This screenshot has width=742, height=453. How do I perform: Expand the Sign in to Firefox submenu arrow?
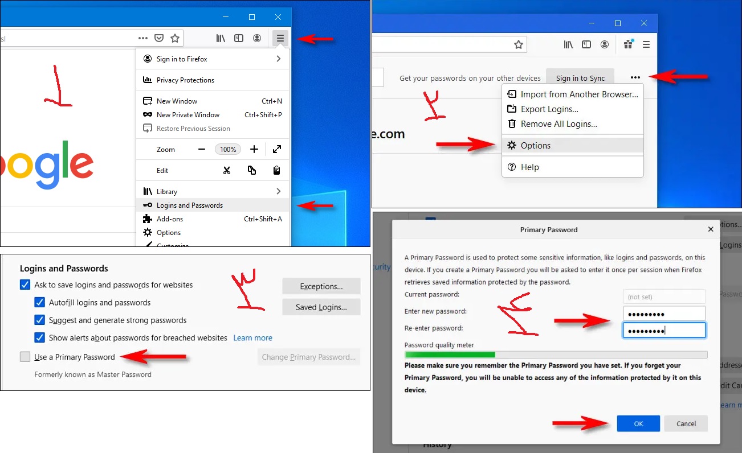click(x=278, y=59)
